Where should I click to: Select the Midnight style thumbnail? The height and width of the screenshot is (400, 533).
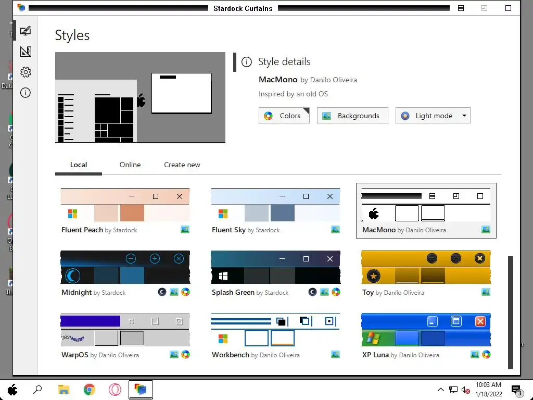[125, 267]
